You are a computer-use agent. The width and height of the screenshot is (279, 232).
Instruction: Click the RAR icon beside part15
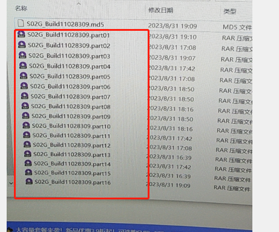(28, 172)
